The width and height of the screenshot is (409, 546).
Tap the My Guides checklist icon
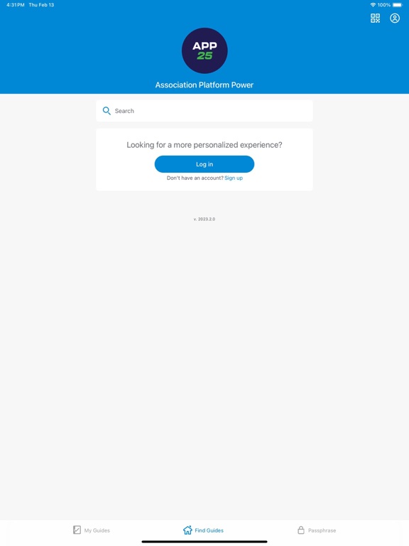[x=77, y=530]
